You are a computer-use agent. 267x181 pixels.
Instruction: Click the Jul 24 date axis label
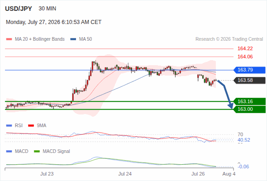125,174
